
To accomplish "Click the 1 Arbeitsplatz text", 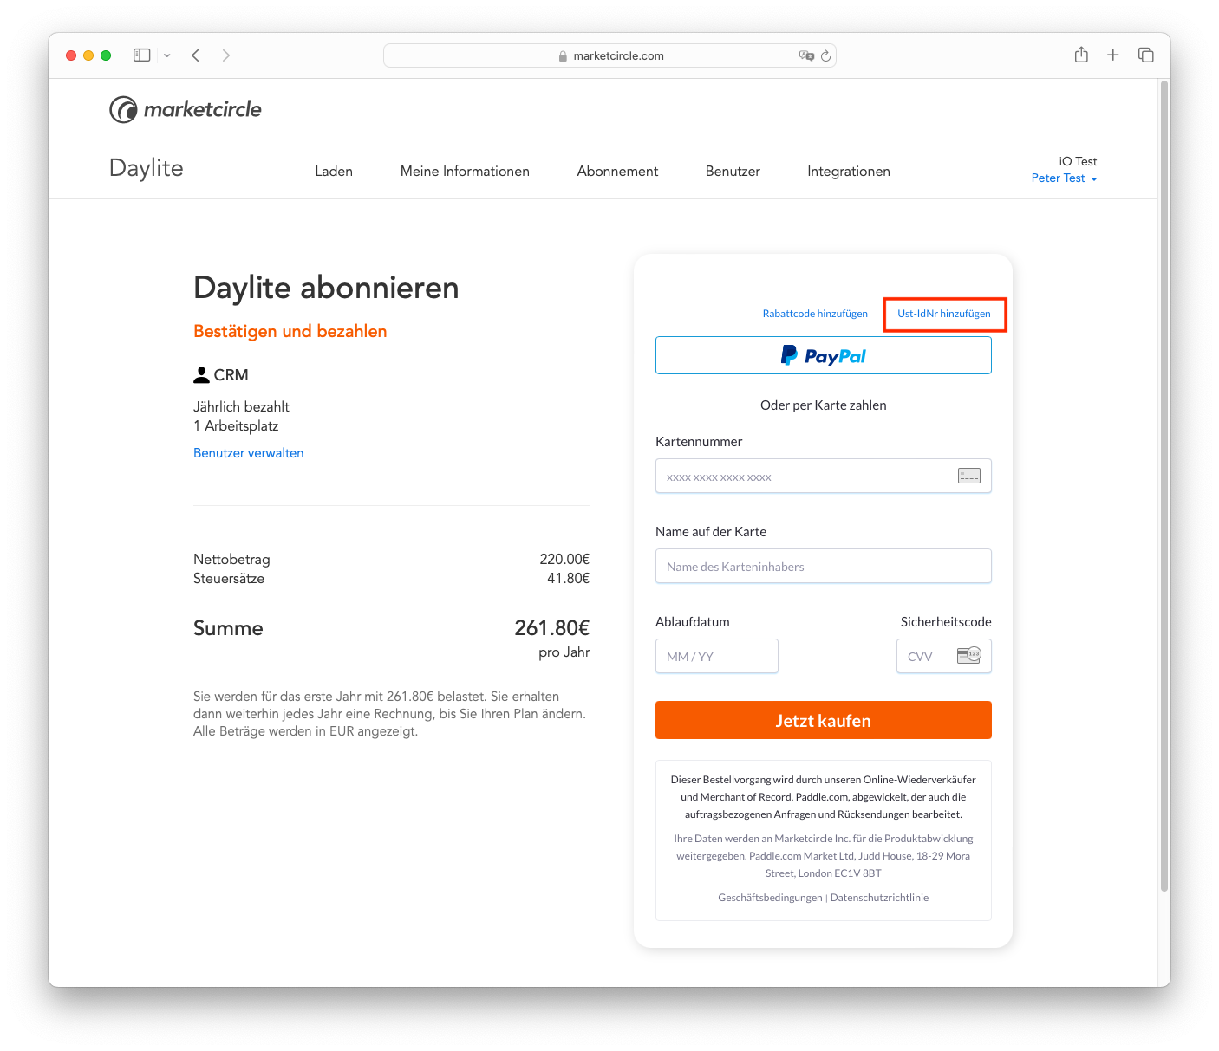I will coord(236,425).
